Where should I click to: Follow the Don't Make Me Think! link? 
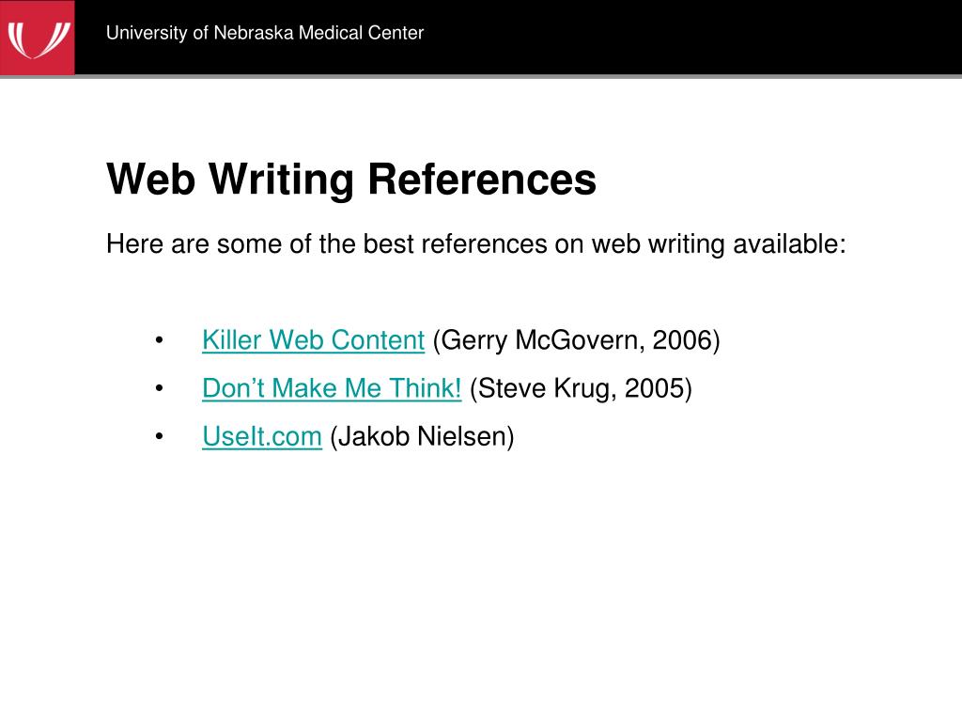(332, 388)
